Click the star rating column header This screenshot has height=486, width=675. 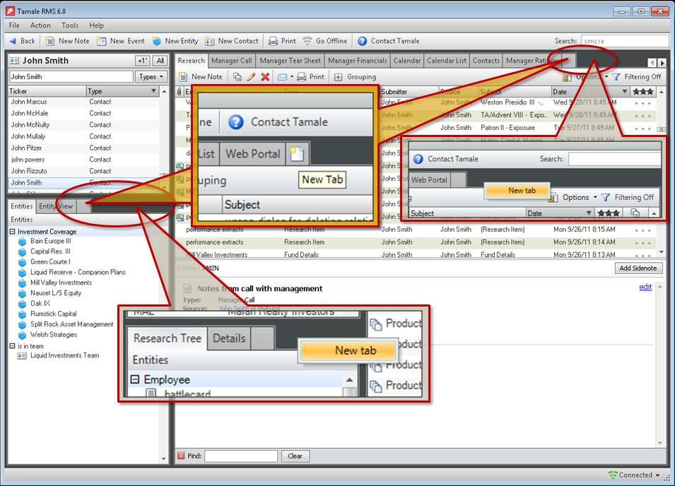(x=642, y=91)
